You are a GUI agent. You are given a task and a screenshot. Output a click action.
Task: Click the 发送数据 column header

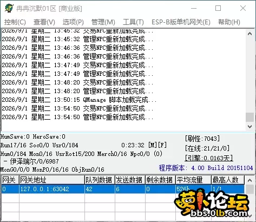[130, 180]
